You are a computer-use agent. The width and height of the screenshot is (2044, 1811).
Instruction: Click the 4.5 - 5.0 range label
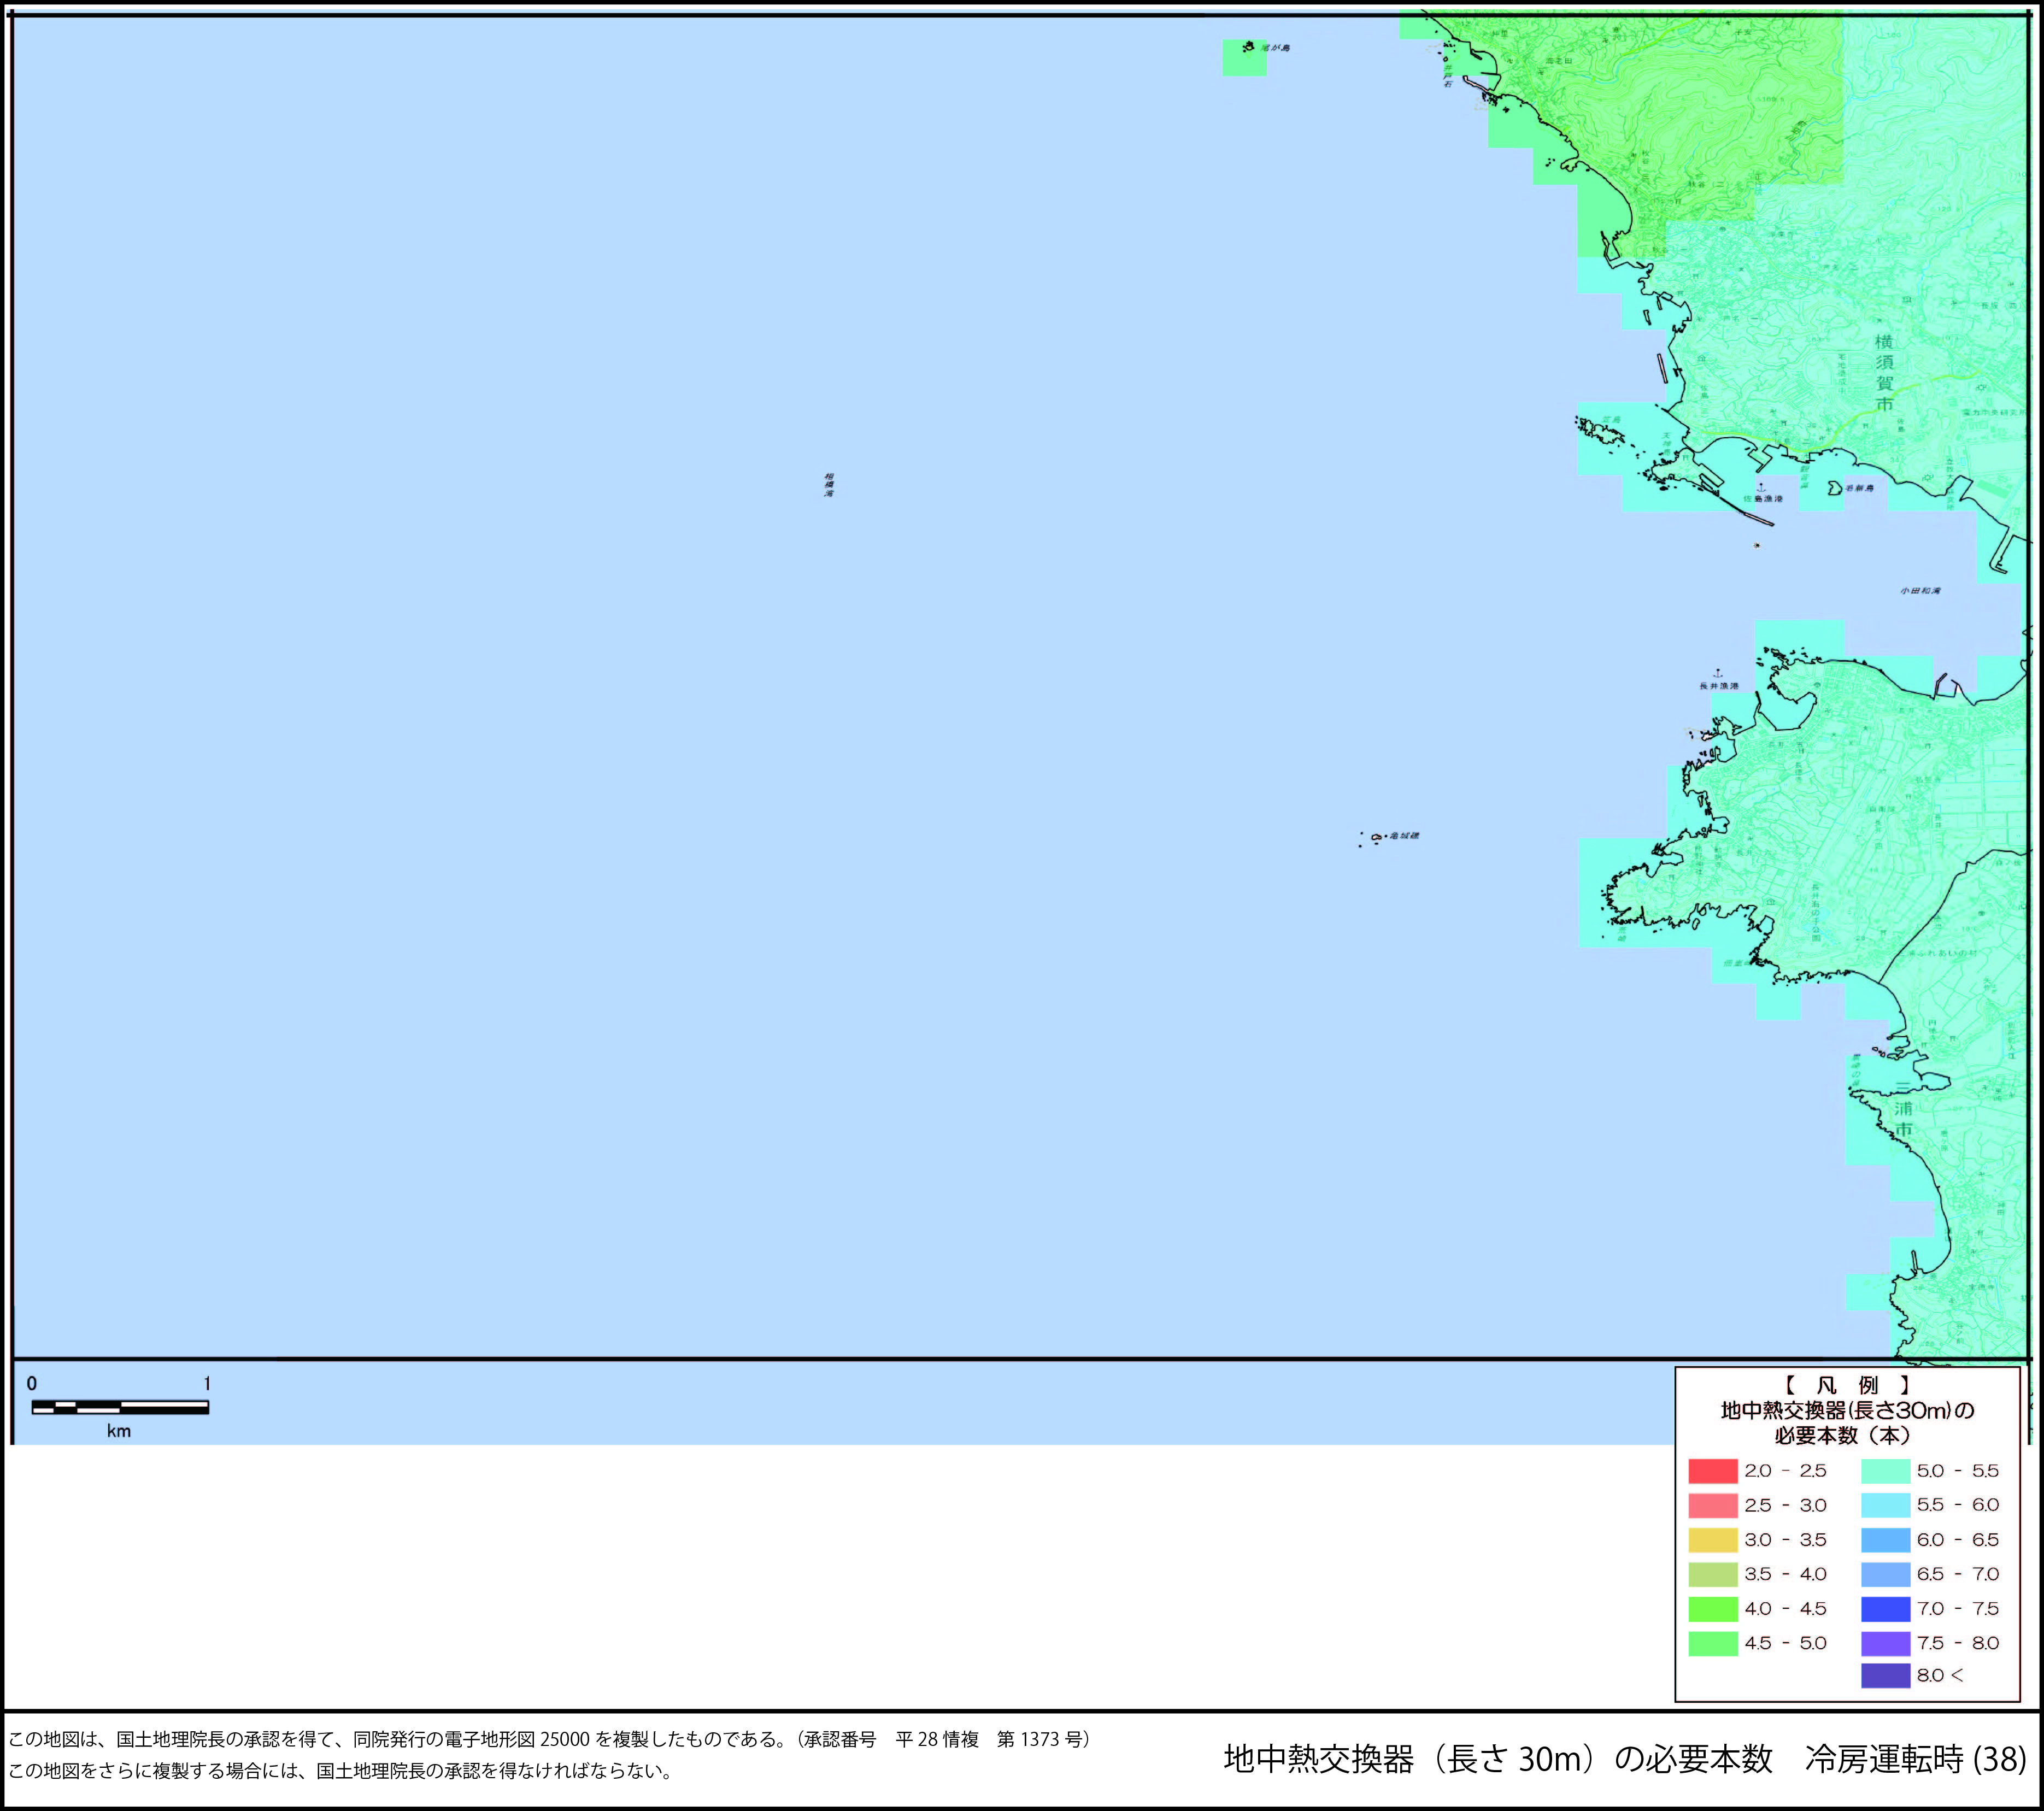[1785, 1643]
